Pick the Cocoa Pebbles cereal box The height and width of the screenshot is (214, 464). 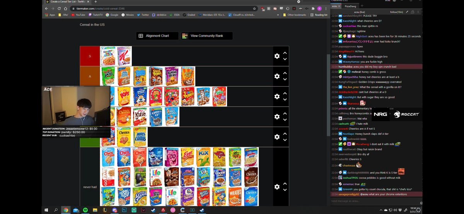(155, 76)
